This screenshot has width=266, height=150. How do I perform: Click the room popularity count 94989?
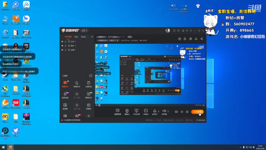coord(143,40)
